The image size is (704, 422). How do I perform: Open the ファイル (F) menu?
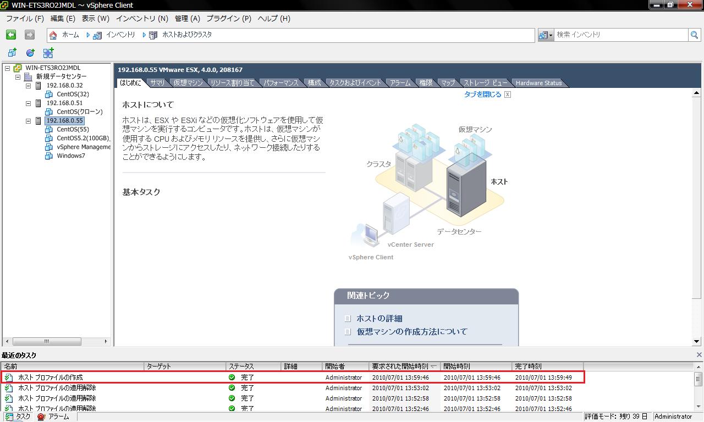pos(25,18)
